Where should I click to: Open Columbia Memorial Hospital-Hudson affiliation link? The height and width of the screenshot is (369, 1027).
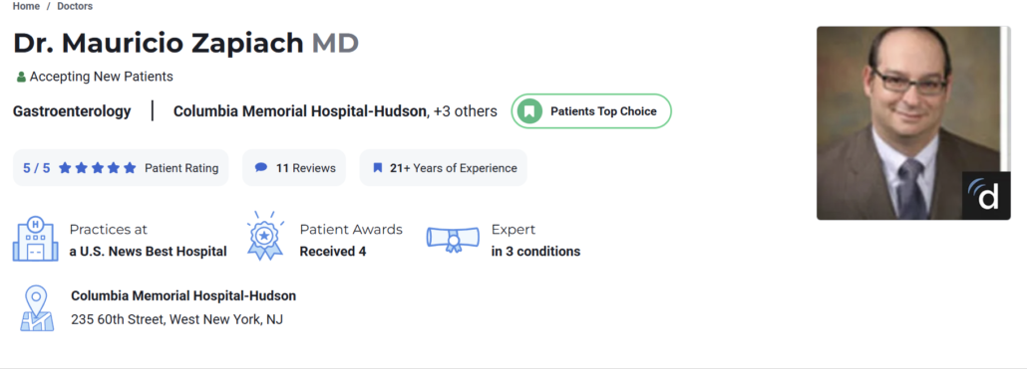click(x=299, y=111)
